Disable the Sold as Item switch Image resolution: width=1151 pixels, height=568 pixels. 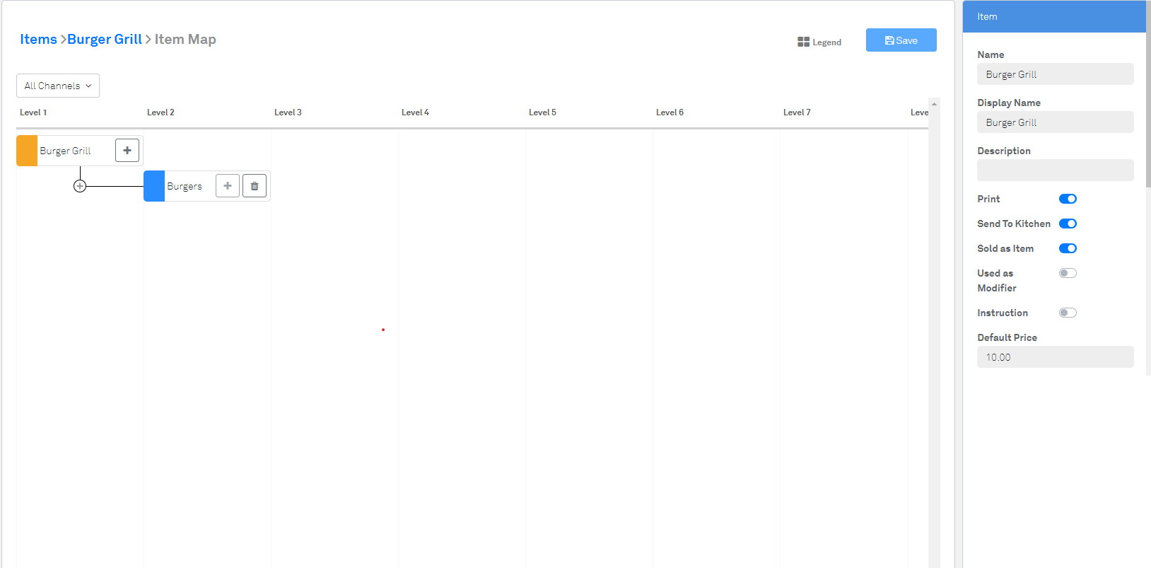1068,248
